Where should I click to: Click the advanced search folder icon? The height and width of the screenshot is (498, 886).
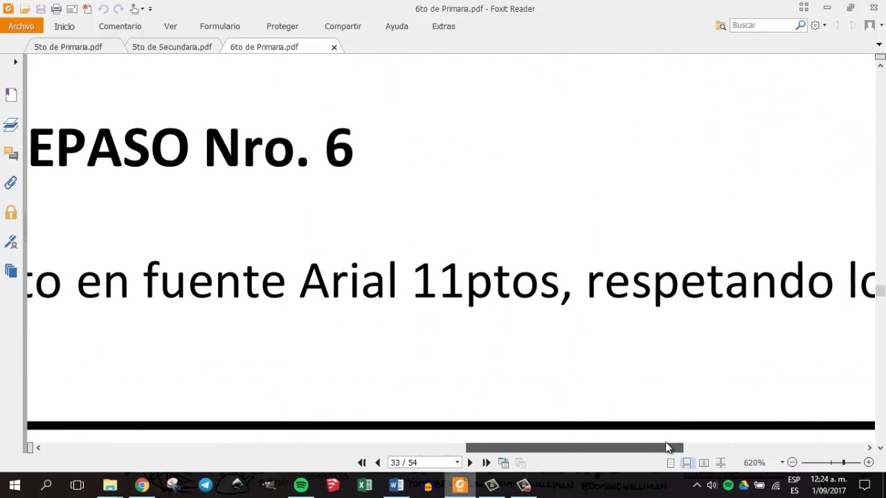721,26
